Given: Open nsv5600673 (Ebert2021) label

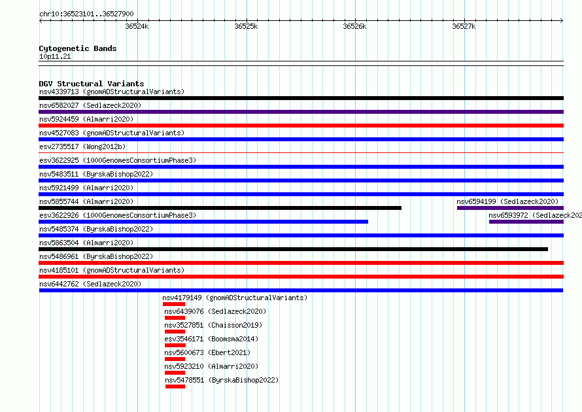Looking at the screenshot, I should [207, 352].
